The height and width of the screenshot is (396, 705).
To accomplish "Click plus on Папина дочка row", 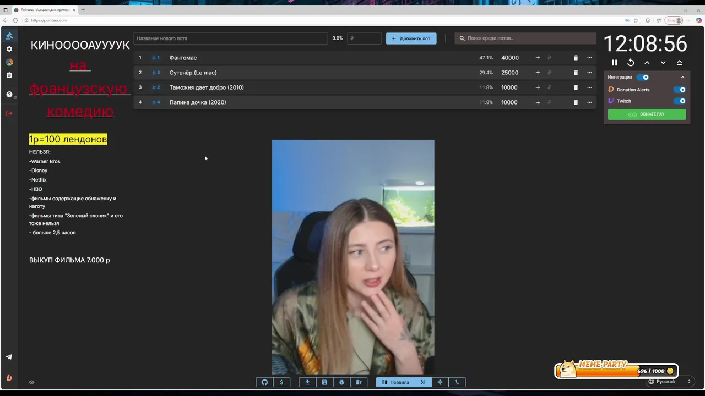I will (x=538, y=102).
